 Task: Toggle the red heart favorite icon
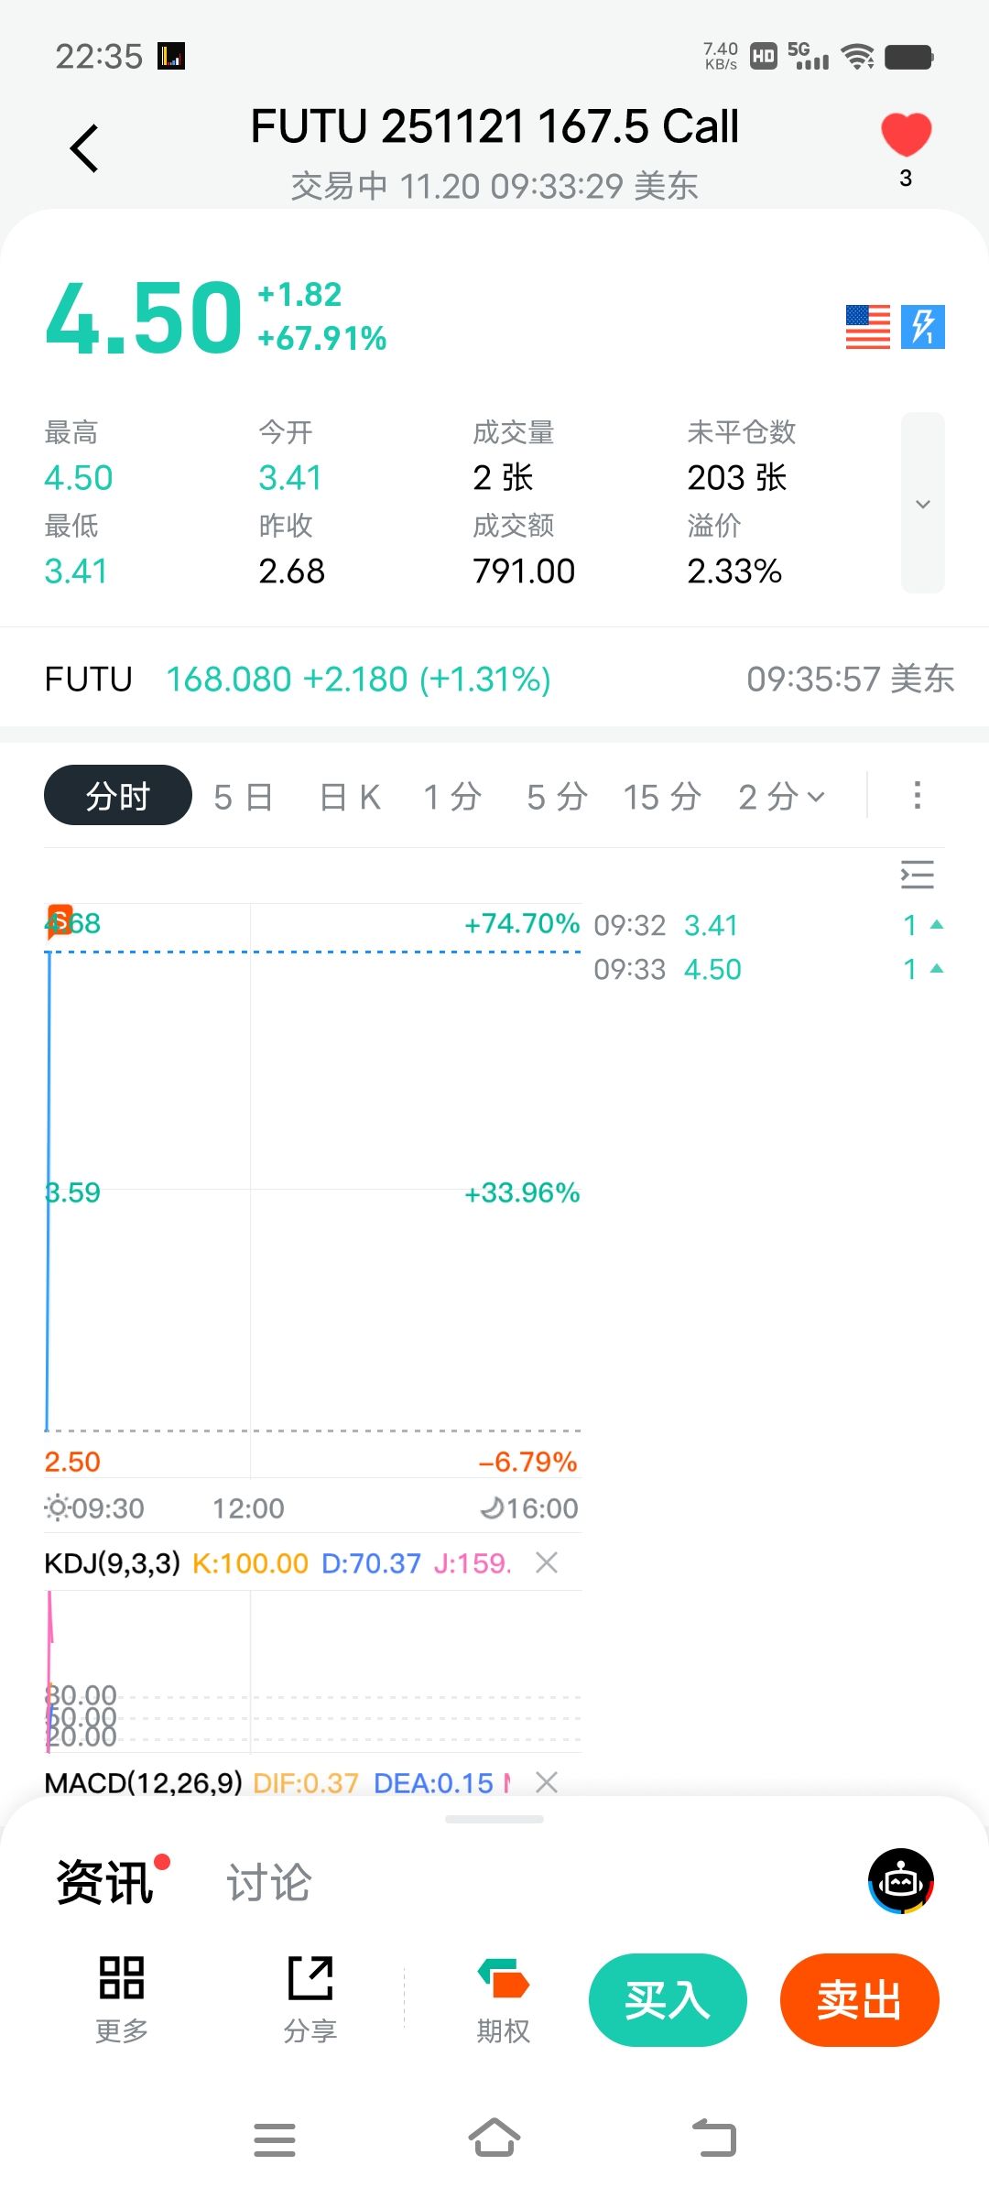[906, 136]
